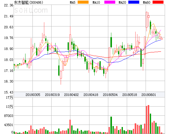This screenshot has height=134, width=182.
Task: Click the 16.30 price axis label
Action: [x=8, y=81]
